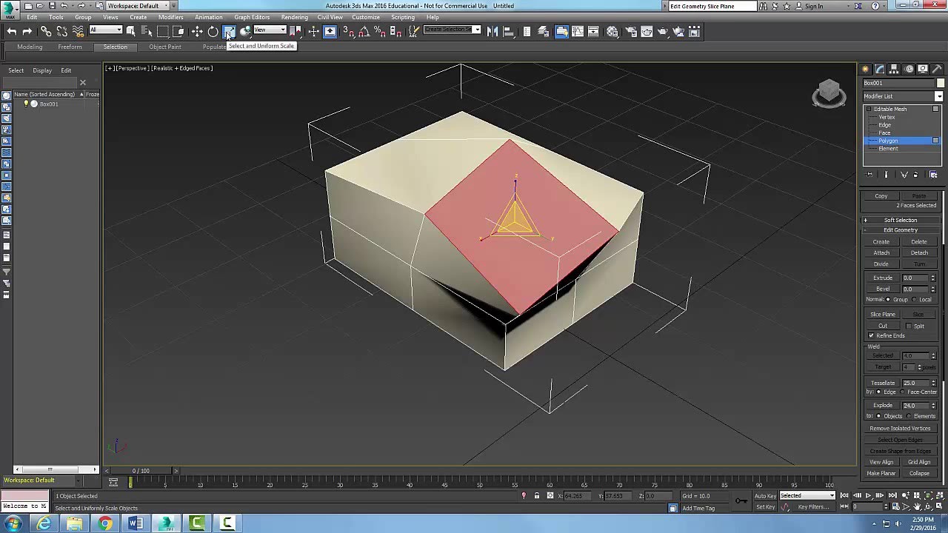The height and width of the screenshot is (533, 948).
Task: Open the Create Selection Set dropdown
Action: 452,30
